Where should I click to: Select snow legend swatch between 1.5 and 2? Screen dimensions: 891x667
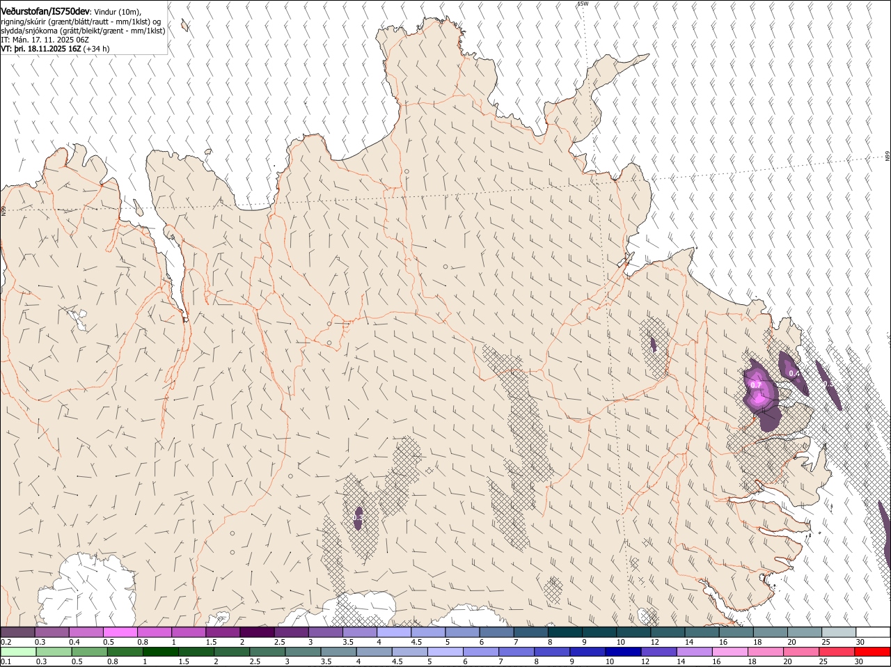point(223,632)
